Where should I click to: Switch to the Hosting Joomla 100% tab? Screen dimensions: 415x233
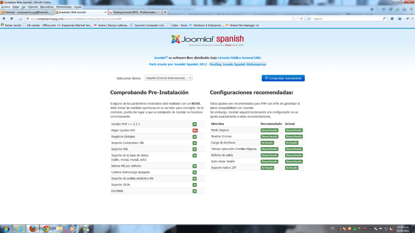(x=135, y=12)
